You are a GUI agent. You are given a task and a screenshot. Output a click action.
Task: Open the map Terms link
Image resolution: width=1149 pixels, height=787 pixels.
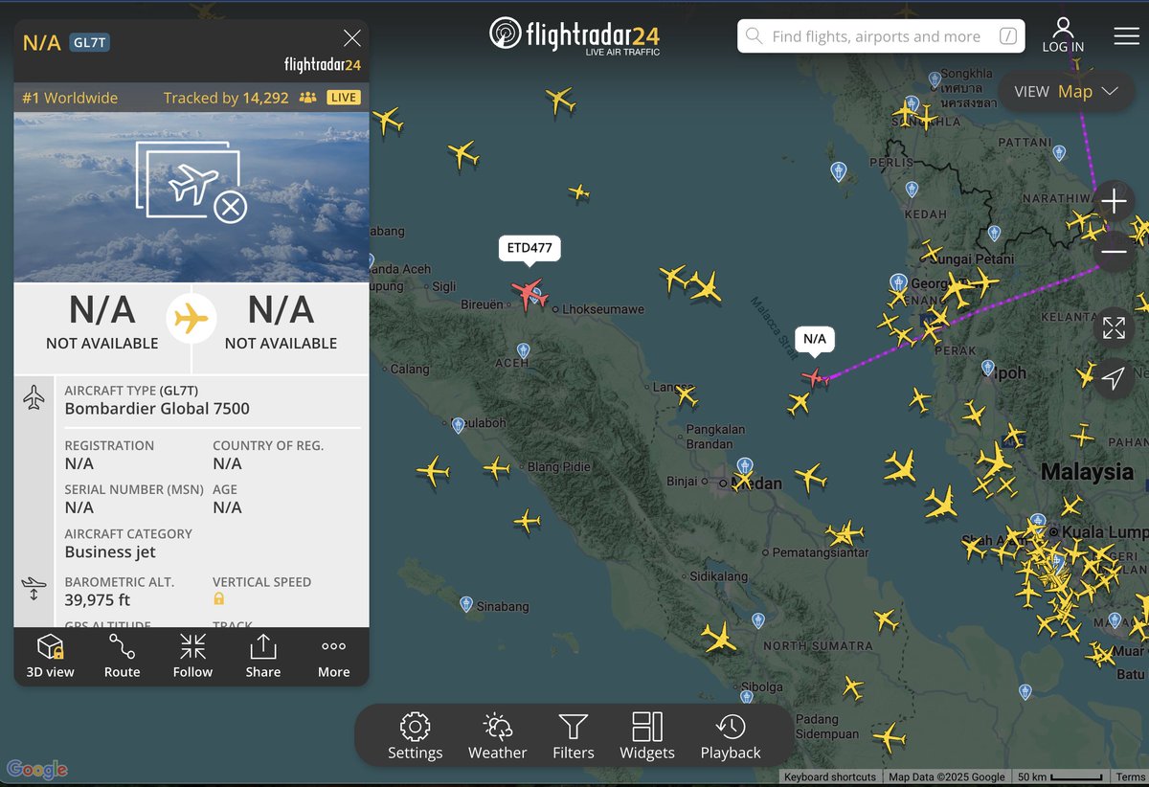coord(1130,777)
